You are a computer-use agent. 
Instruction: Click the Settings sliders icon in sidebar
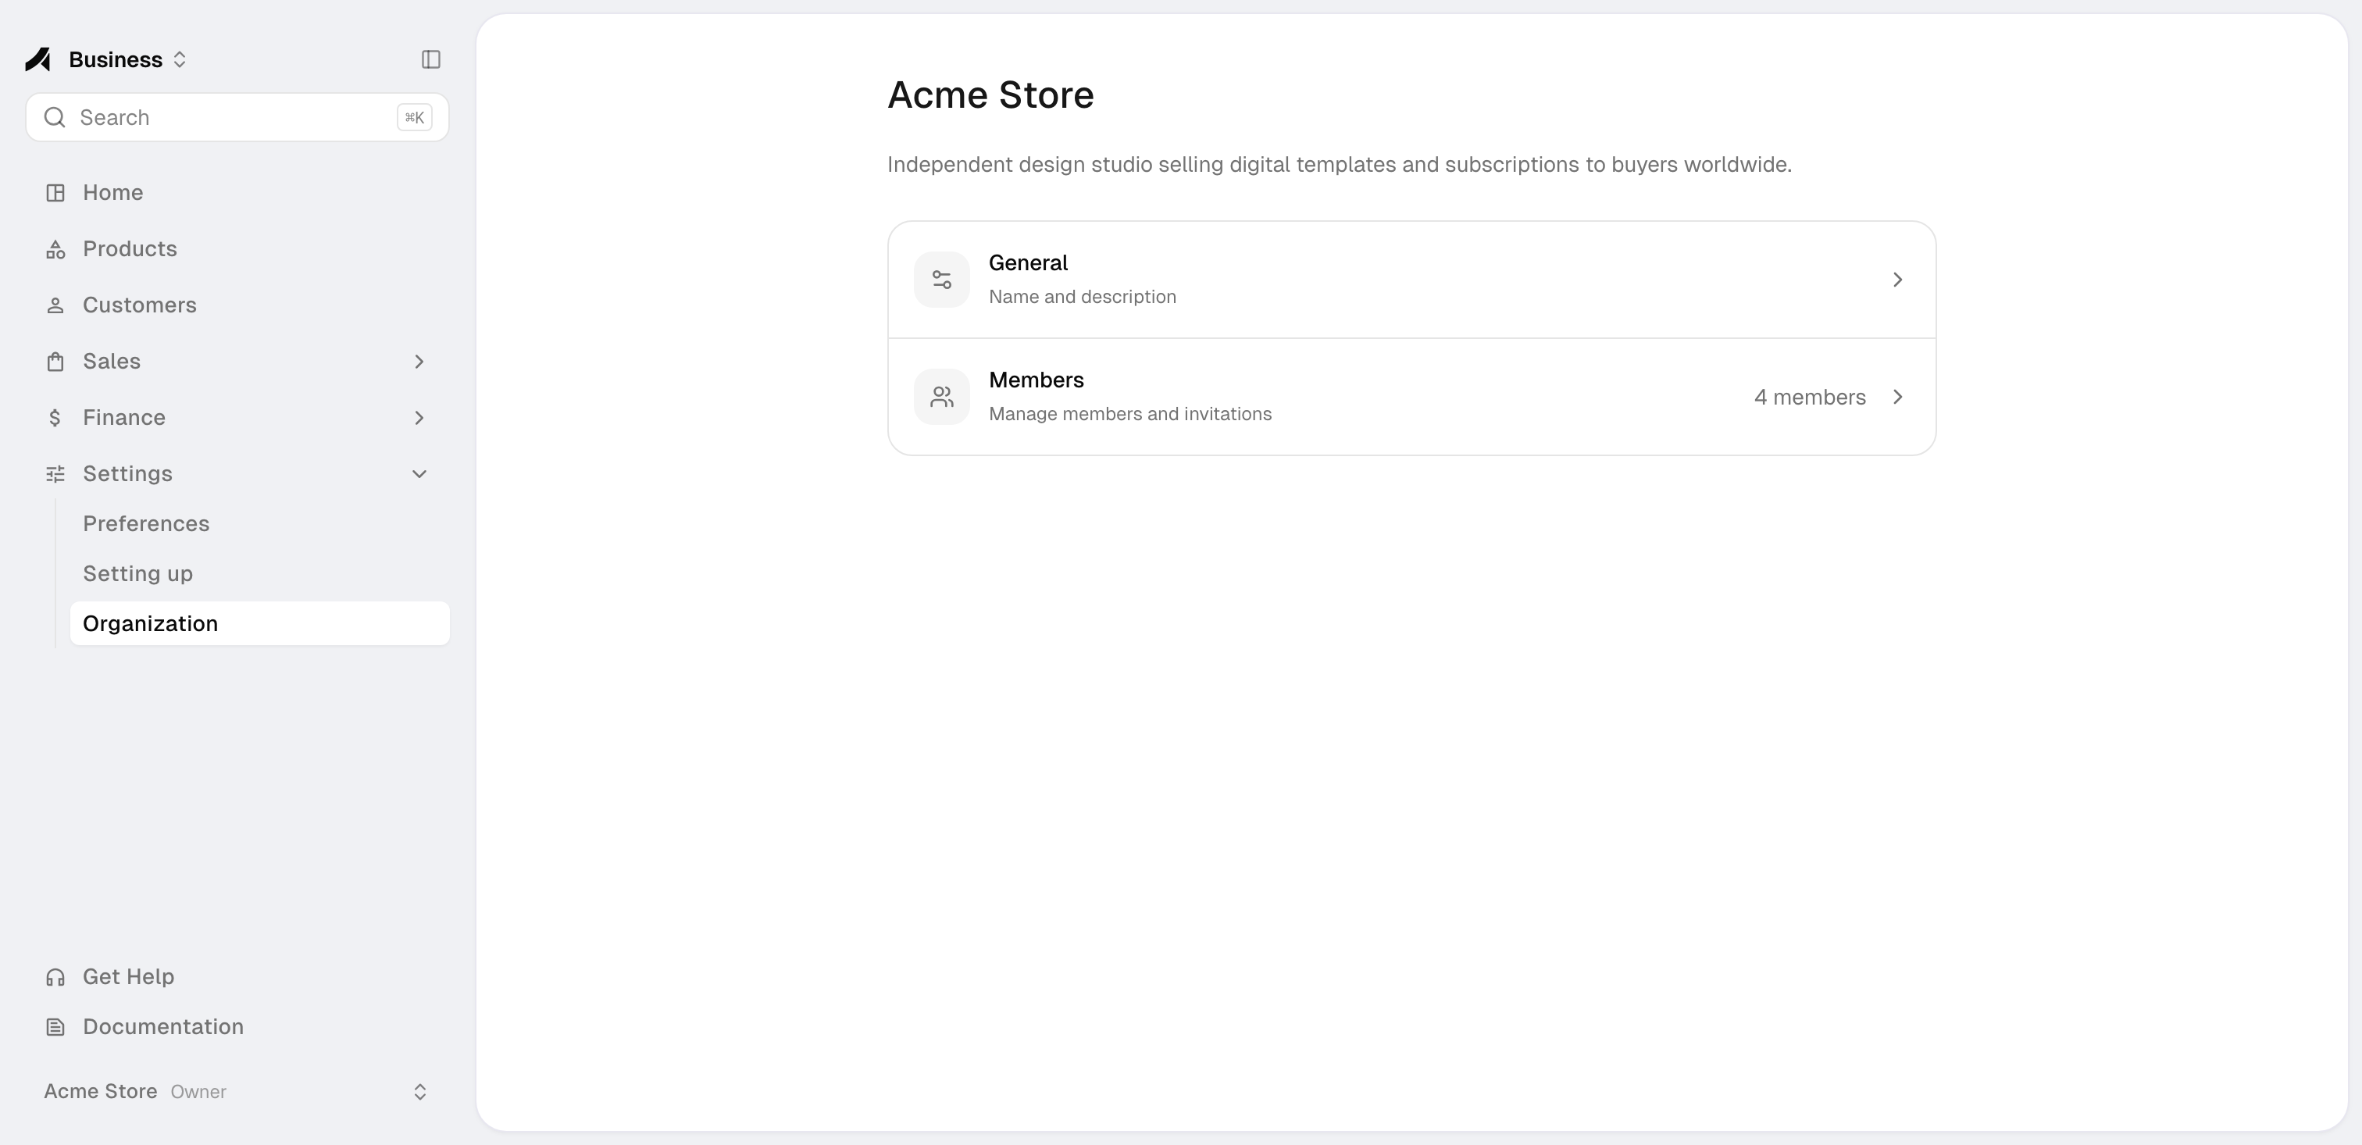pyautogui.click(x=55, y=474)
